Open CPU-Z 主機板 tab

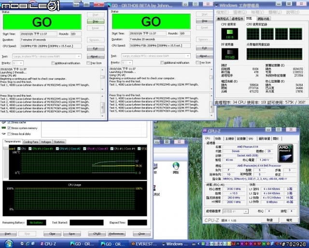(x=230, y=139)
